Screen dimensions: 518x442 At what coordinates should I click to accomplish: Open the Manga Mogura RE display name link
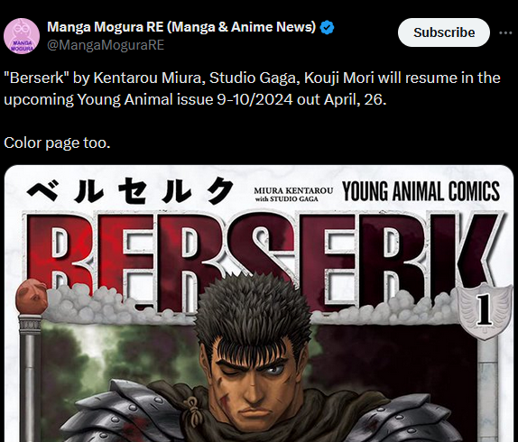[x=181, y=27]
